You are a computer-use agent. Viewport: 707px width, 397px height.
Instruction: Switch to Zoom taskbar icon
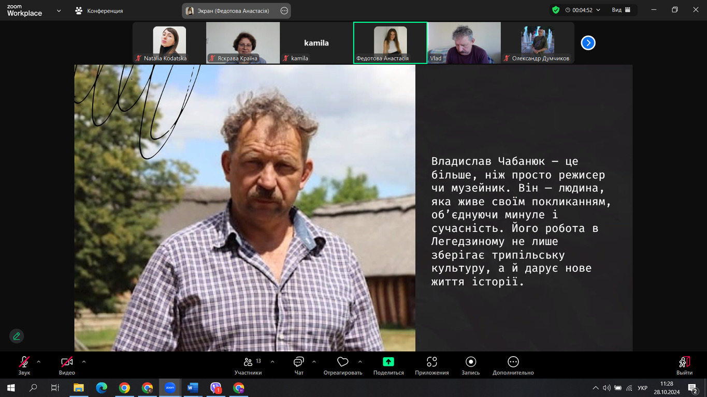point(170,388)
